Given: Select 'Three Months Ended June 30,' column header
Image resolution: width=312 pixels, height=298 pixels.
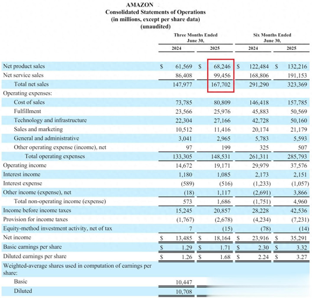Looking at the screenshot, I should [195, 38].
